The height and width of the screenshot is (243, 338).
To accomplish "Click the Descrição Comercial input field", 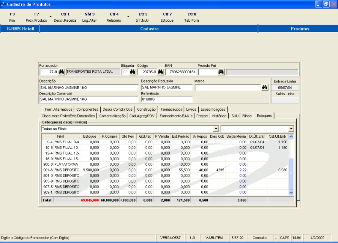I will click(89, 99).
